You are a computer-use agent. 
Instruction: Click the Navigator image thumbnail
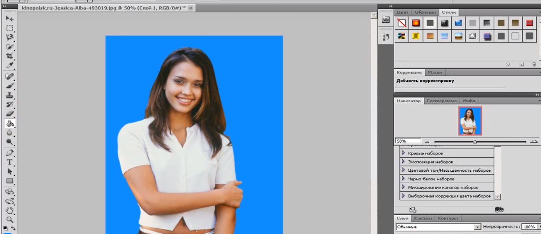(x=470, y=121)
